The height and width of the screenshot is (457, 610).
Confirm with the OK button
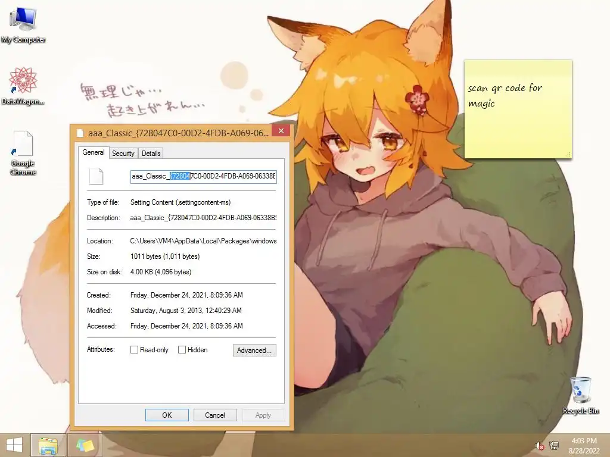click(167, 415)
